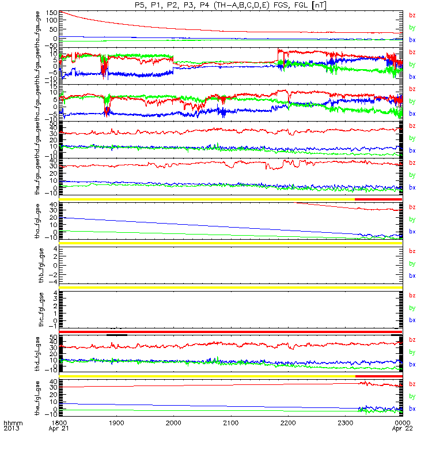Click the "hhmm" axis format label
This screenshot has height=461, width=432.
pos(13,423)
